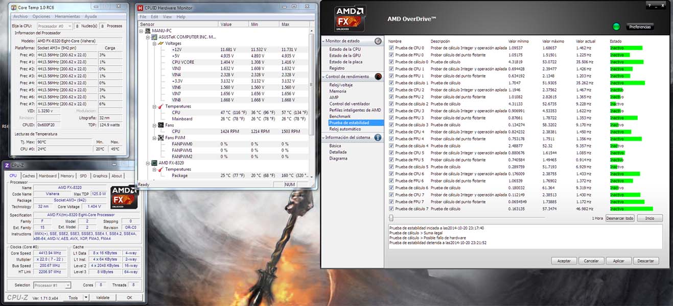This screenshot has width=673, height=306.
Task: Open the Processor #1 selection dropdown in CPU-Z
Action: [x=67, y=285]
